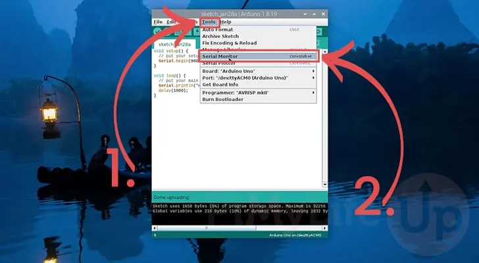479x263 pixels.
Task: Expand the Port: /dev/ttyACM0 submenu
Action: [258, 78]
